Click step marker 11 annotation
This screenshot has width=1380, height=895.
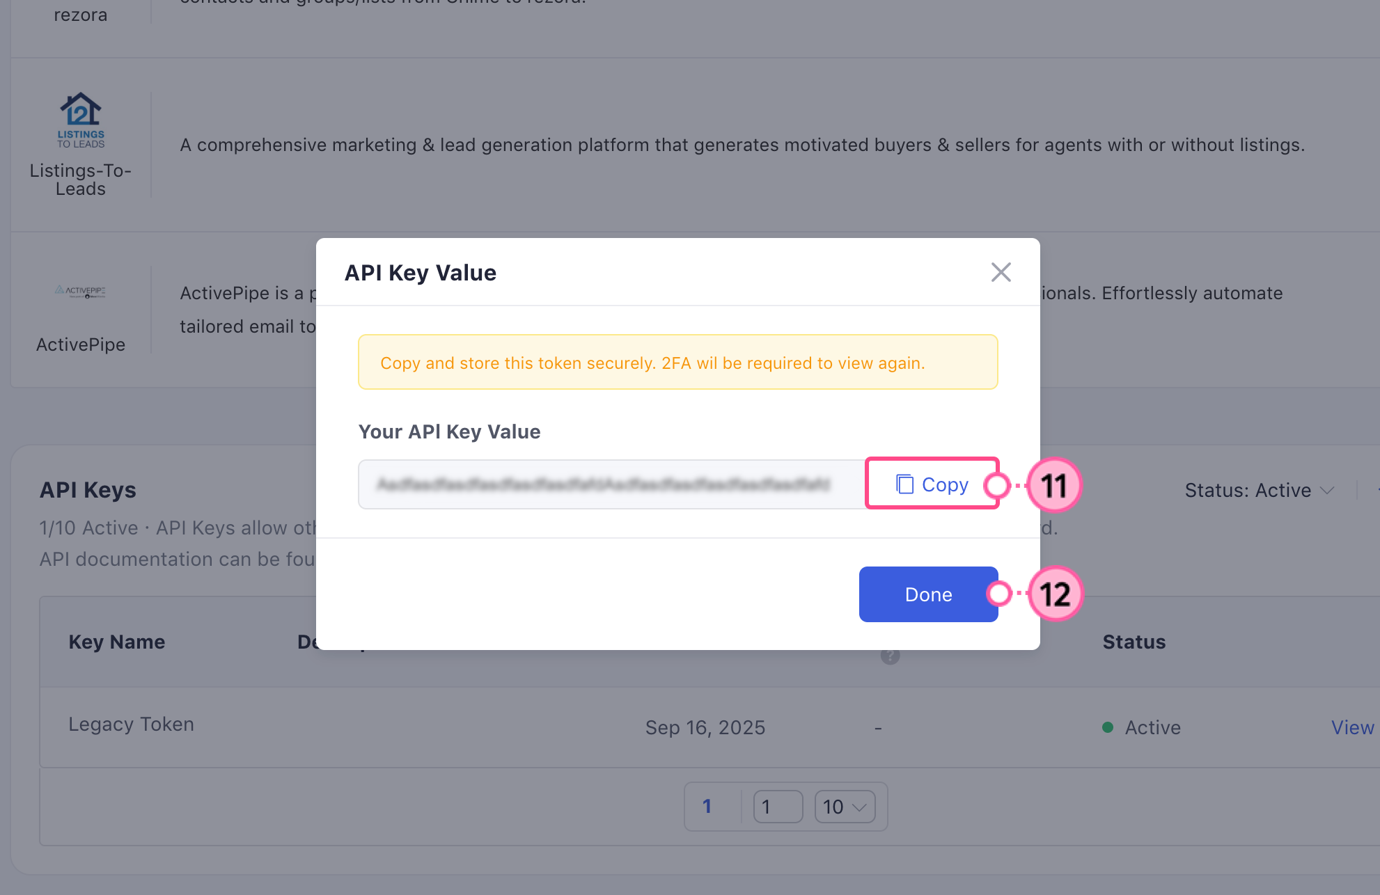pos(1053,485)
